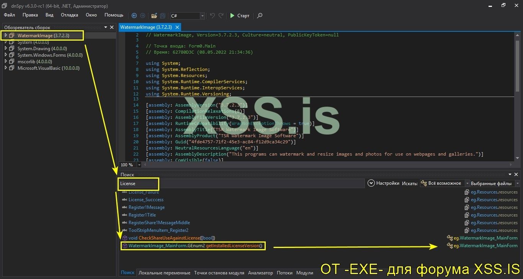523x279 pixels.
Task: Redo the action in toolbar
Action: tap(221, 16)
